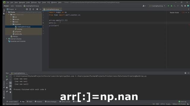The width and height of the screenshot is (190, 106).
Task: Open the Event Log
Action: (x=182, y=102)
